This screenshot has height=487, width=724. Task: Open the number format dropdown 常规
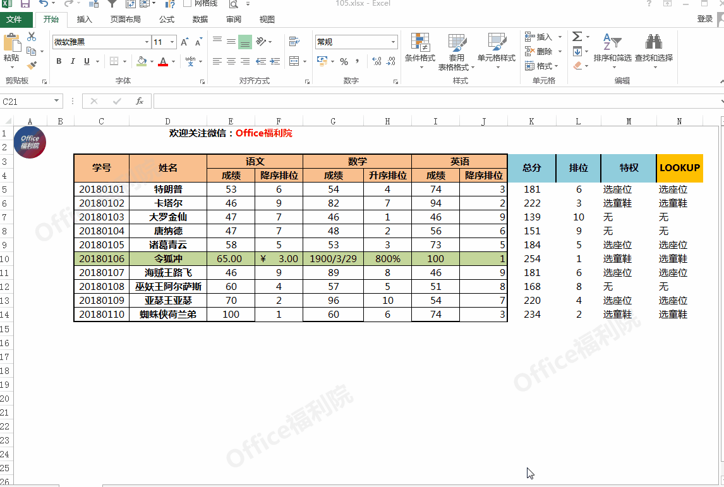(x=394, y=42)
